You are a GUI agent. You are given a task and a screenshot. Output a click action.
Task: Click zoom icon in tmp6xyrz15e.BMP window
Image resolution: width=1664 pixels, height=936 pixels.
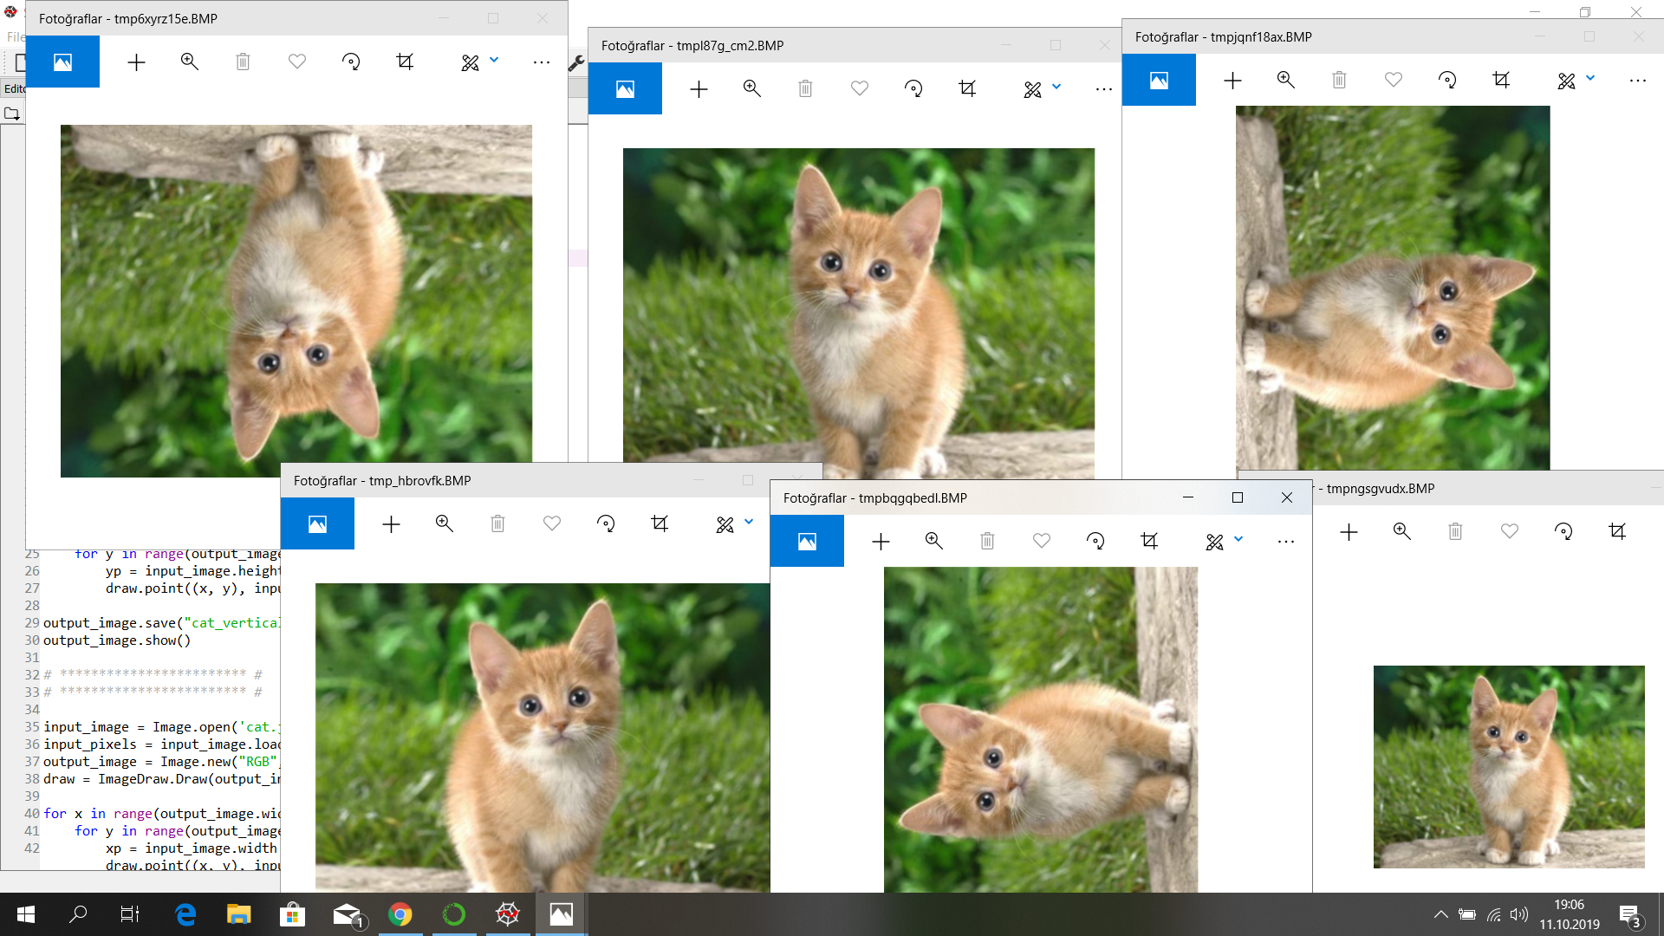point(189,62)
